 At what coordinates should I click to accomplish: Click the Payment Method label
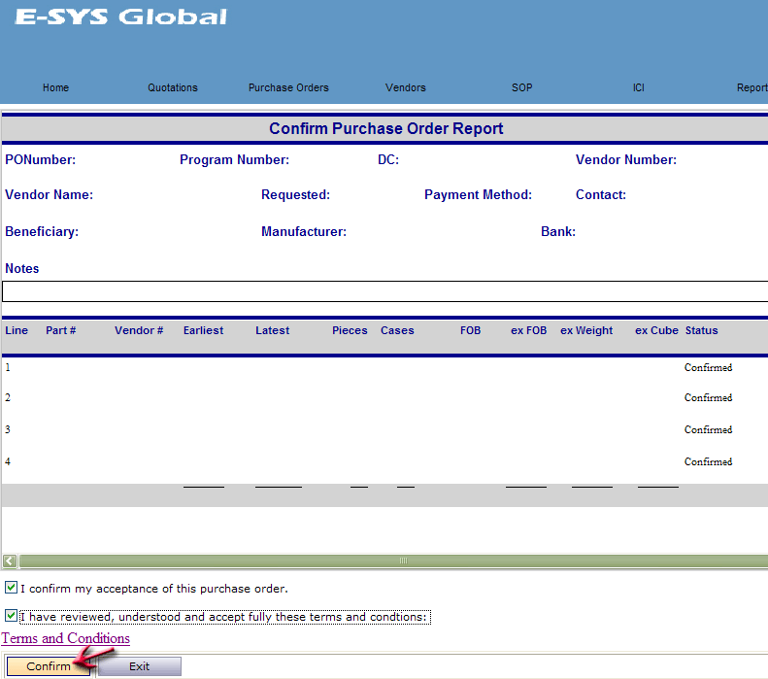tap(478, 195)
